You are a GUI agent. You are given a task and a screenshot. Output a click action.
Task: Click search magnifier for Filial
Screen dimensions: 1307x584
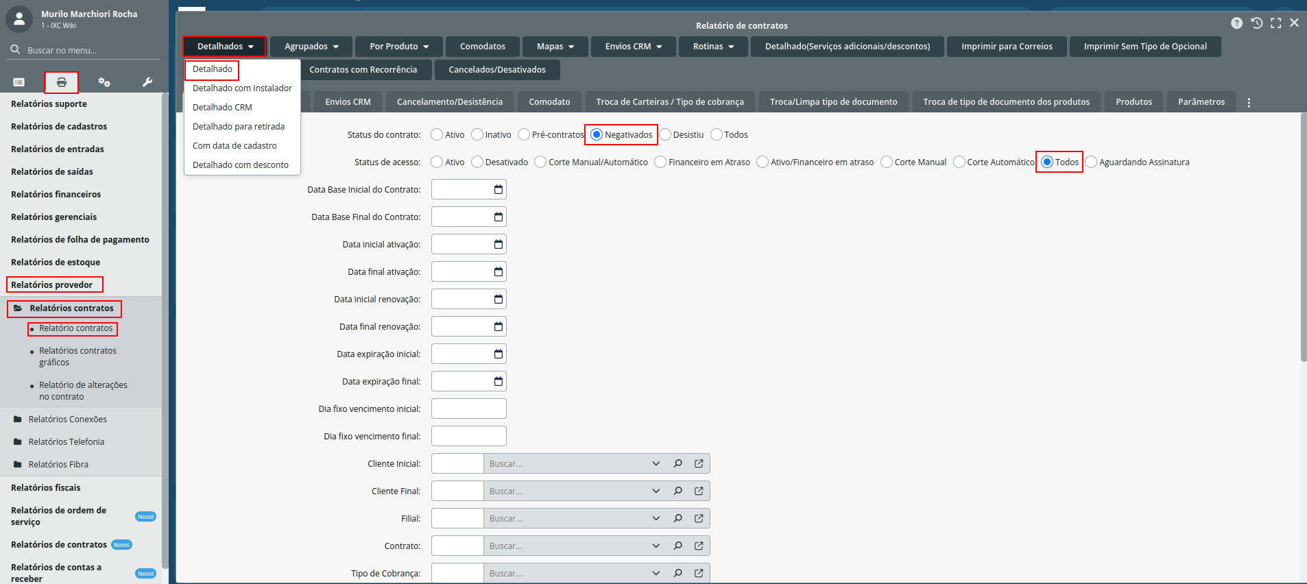[678, 518]
